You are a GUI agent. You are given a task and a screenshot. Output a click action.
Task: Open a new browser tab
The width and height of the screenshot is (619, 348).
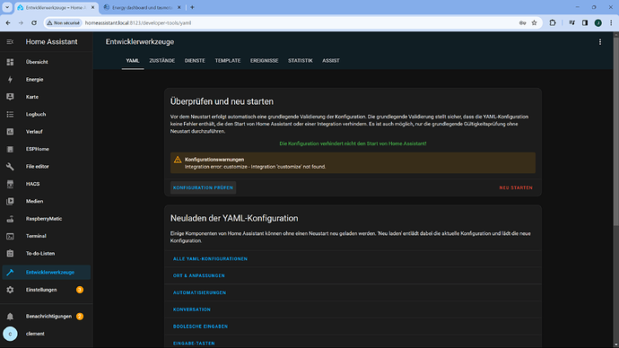(x=192, y=7)
